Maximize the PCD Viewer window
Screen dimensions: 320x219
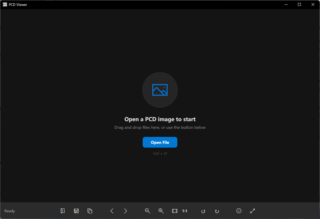[299, 4]
